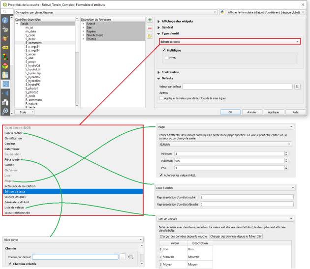Expand the Relevé form group
The width and height of the screenshot is (310, 269).
(83, 24)
